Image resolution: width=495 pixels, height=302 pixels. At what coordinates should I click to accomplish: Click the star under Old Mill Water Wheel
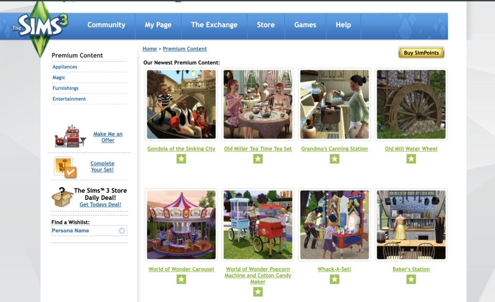coord(410,158)
